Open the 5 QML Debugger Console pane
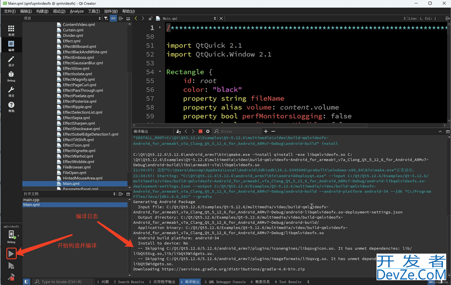 click(225, 282)
